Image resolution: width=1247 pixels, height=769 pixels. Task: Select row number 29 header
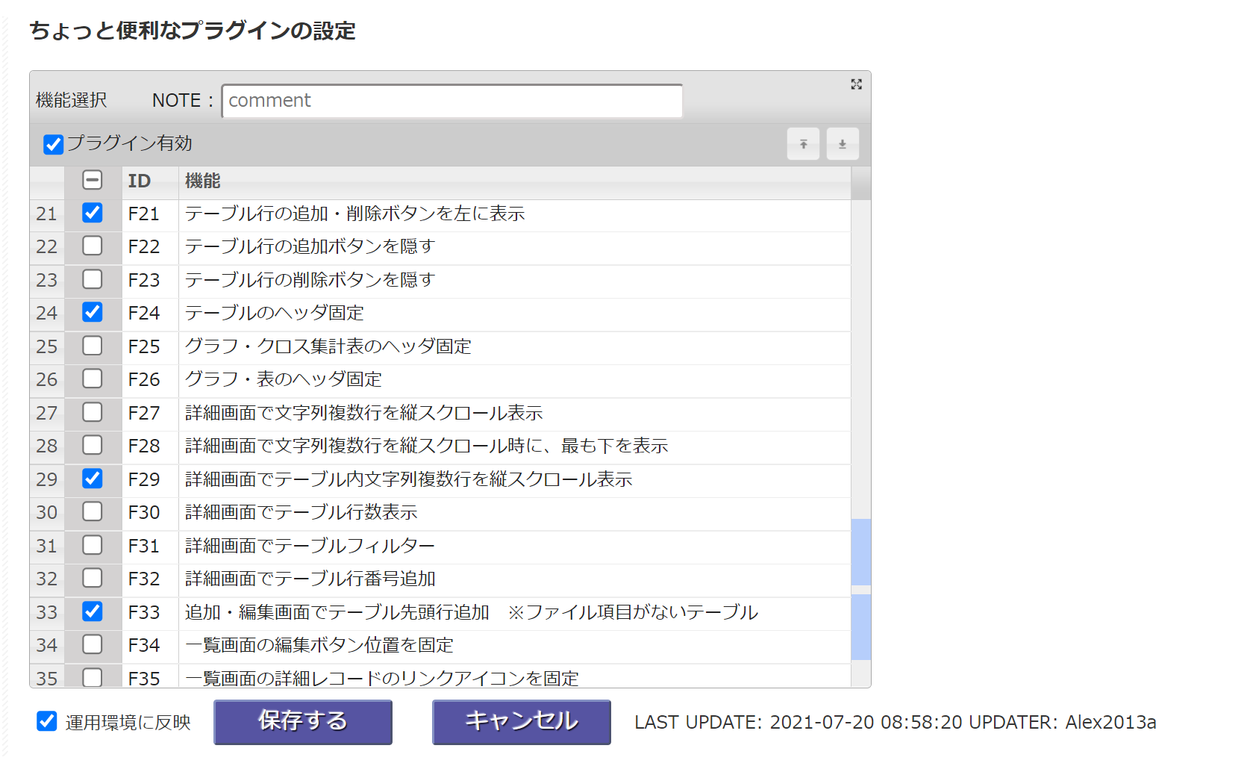tap(47, 479)
